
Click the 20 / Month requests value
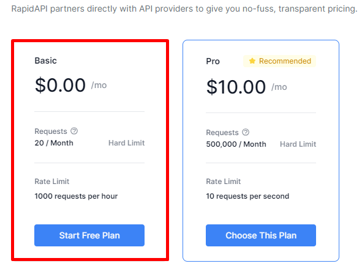(x=54, y=143)
